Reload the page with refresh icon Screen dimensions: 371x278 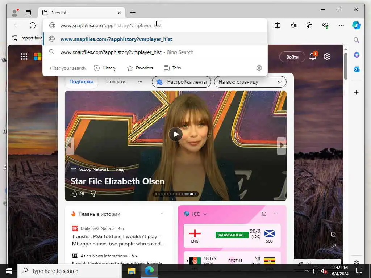[x=33, y=25]
